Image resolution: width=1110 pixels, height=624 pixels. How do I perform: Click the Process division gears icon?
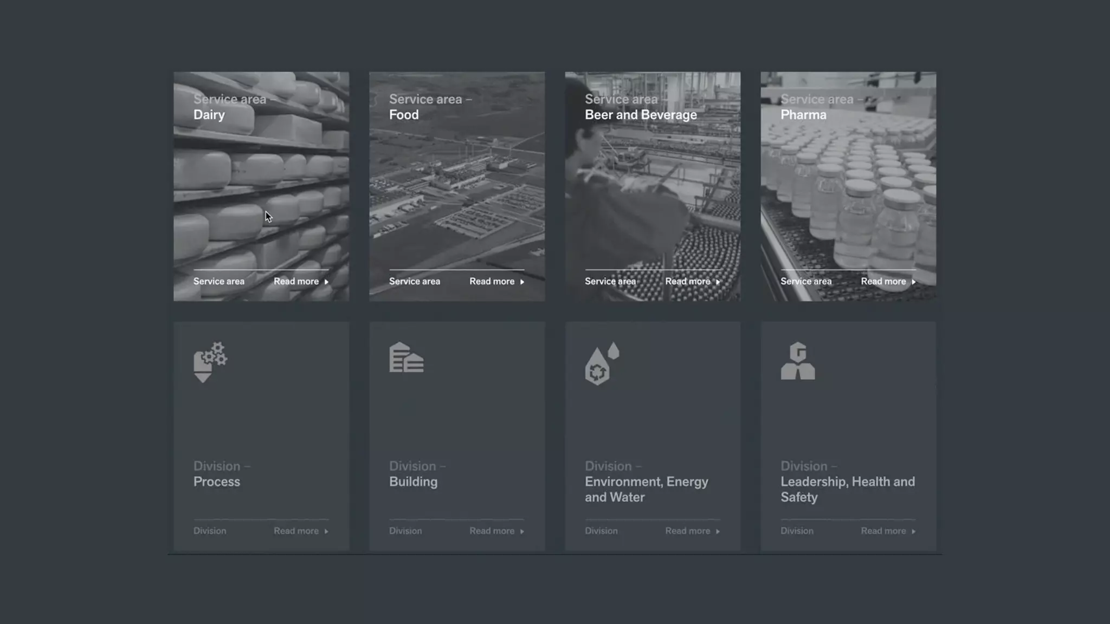click(210, 362)
